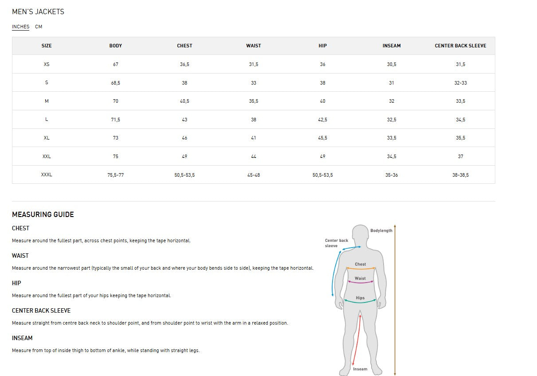Switch to the INCHES unit tab
Viewport: 537px width, 376px height.
coord(20,27)
